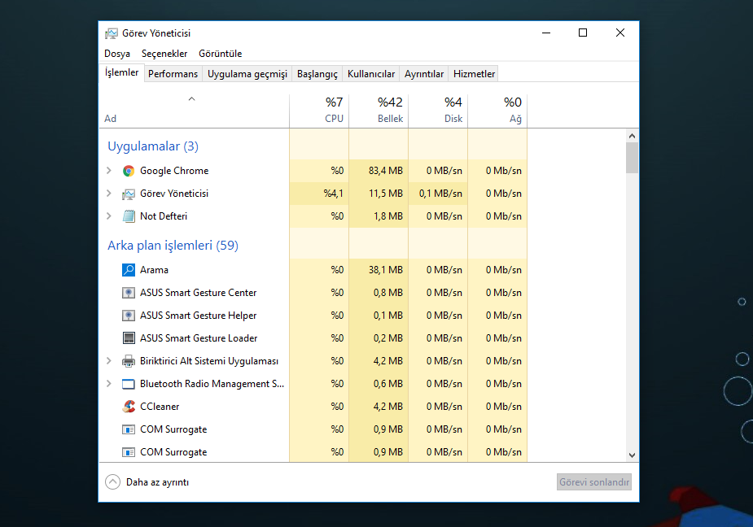
Task: Switch to the Uygulama geçmişi tab
Action: [x=247, y=74]
